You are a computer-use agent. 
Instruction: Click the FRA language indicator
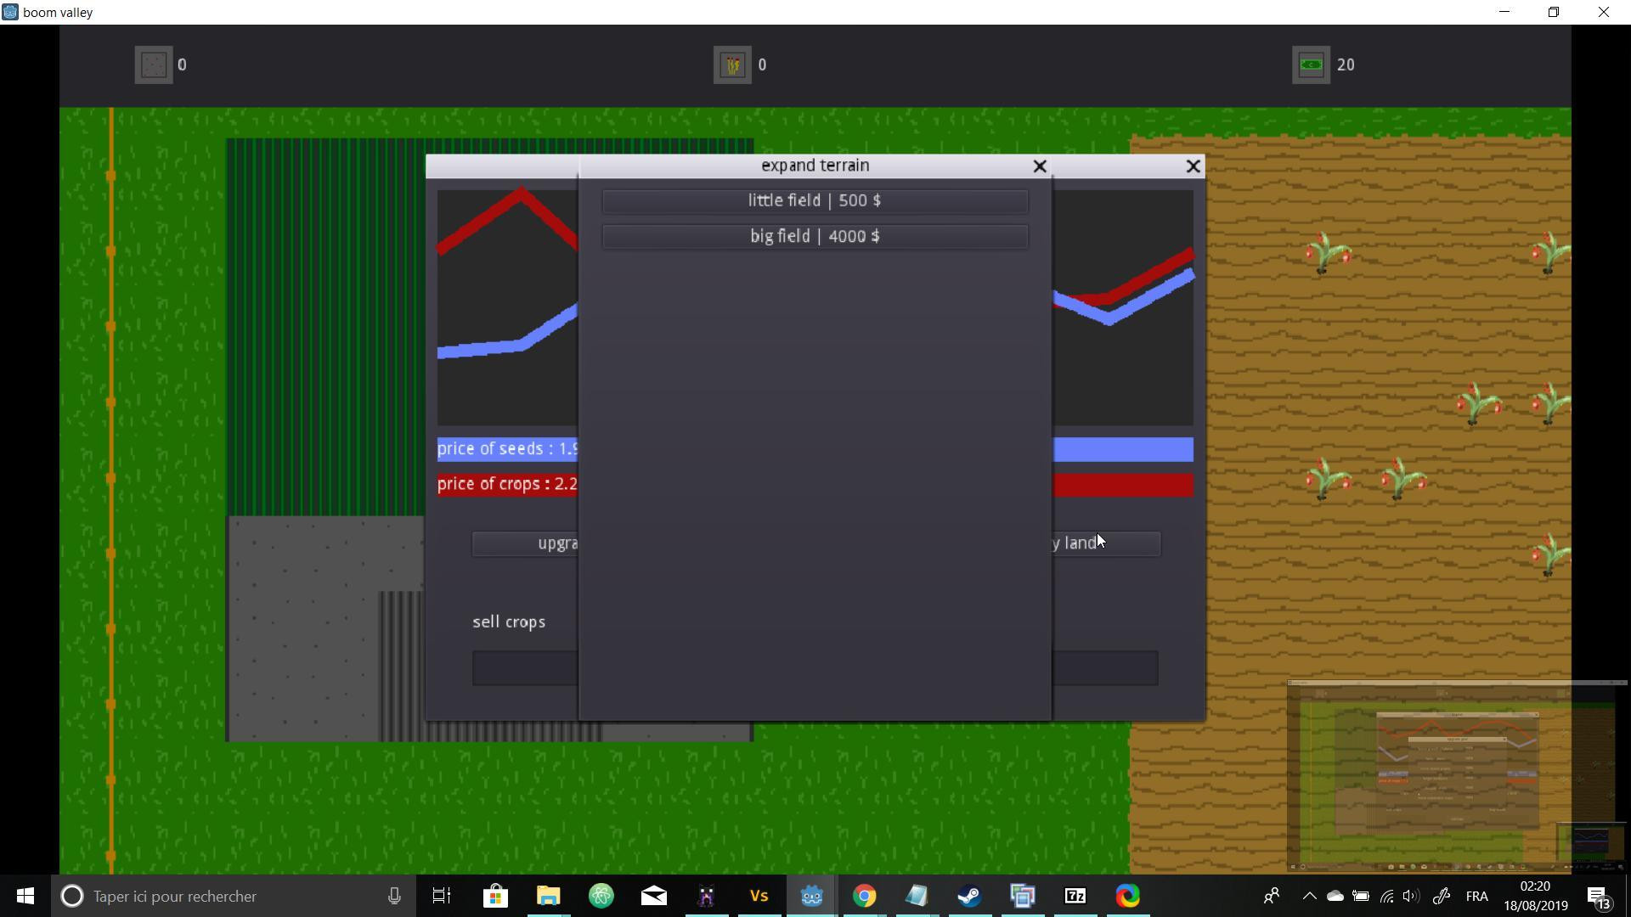[x=1476, y=896]
